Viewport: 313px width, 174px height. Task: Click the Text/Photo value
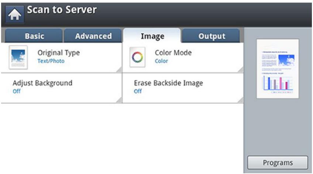pos(51,61)
